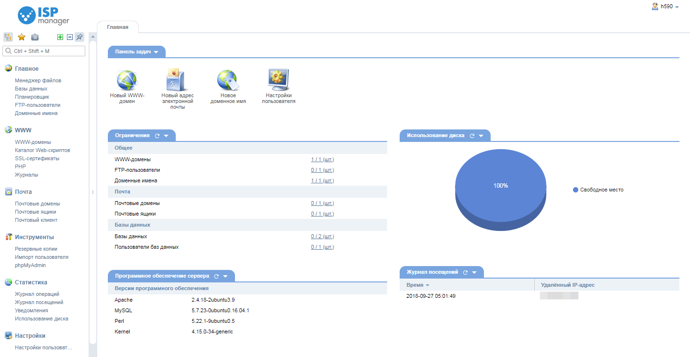Click the Доменные имена 1 / 1 limit link
The height and width of the screenshot is (357, 690).
[323, 180]
